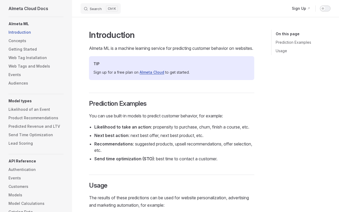Viewport: 339px width, 212px height.
Task: Select Likelihood of an Event model type
Action: tap(29, 109)
